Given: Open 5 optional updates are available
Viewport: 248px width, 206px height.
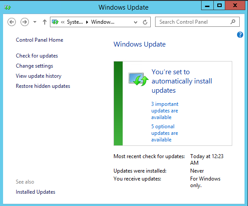Looking at the screenshot, I should [x=165, y=133].
